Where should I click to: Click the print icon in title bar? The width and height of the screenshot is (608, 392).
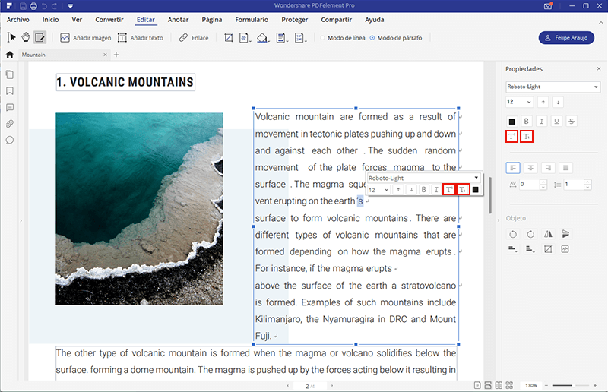click(x=33, y=6)
